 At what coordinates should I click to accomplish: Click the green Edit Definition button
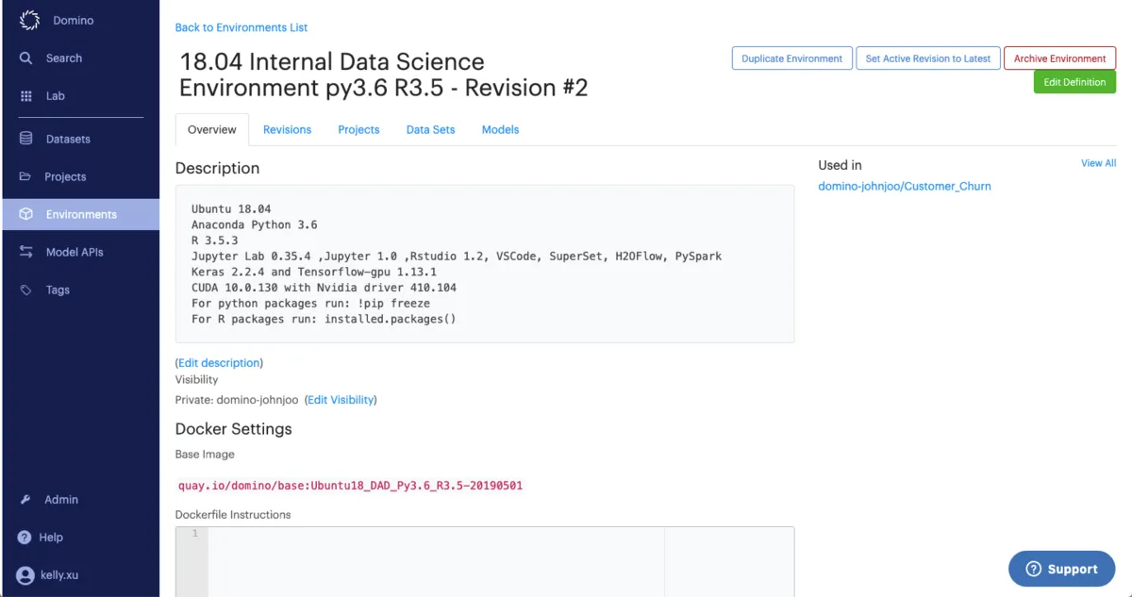[x=1074, y=82]
